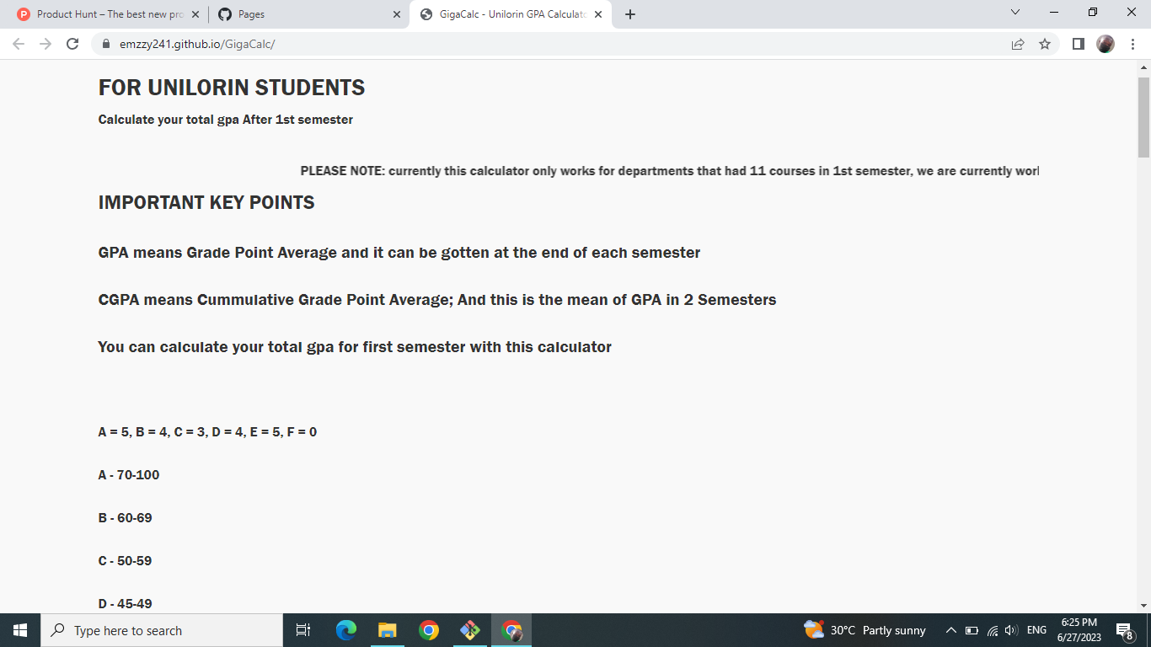The image size is (1151, 647).
Task: Click the 'A - 70-100' line
Action: coord(129,475)
